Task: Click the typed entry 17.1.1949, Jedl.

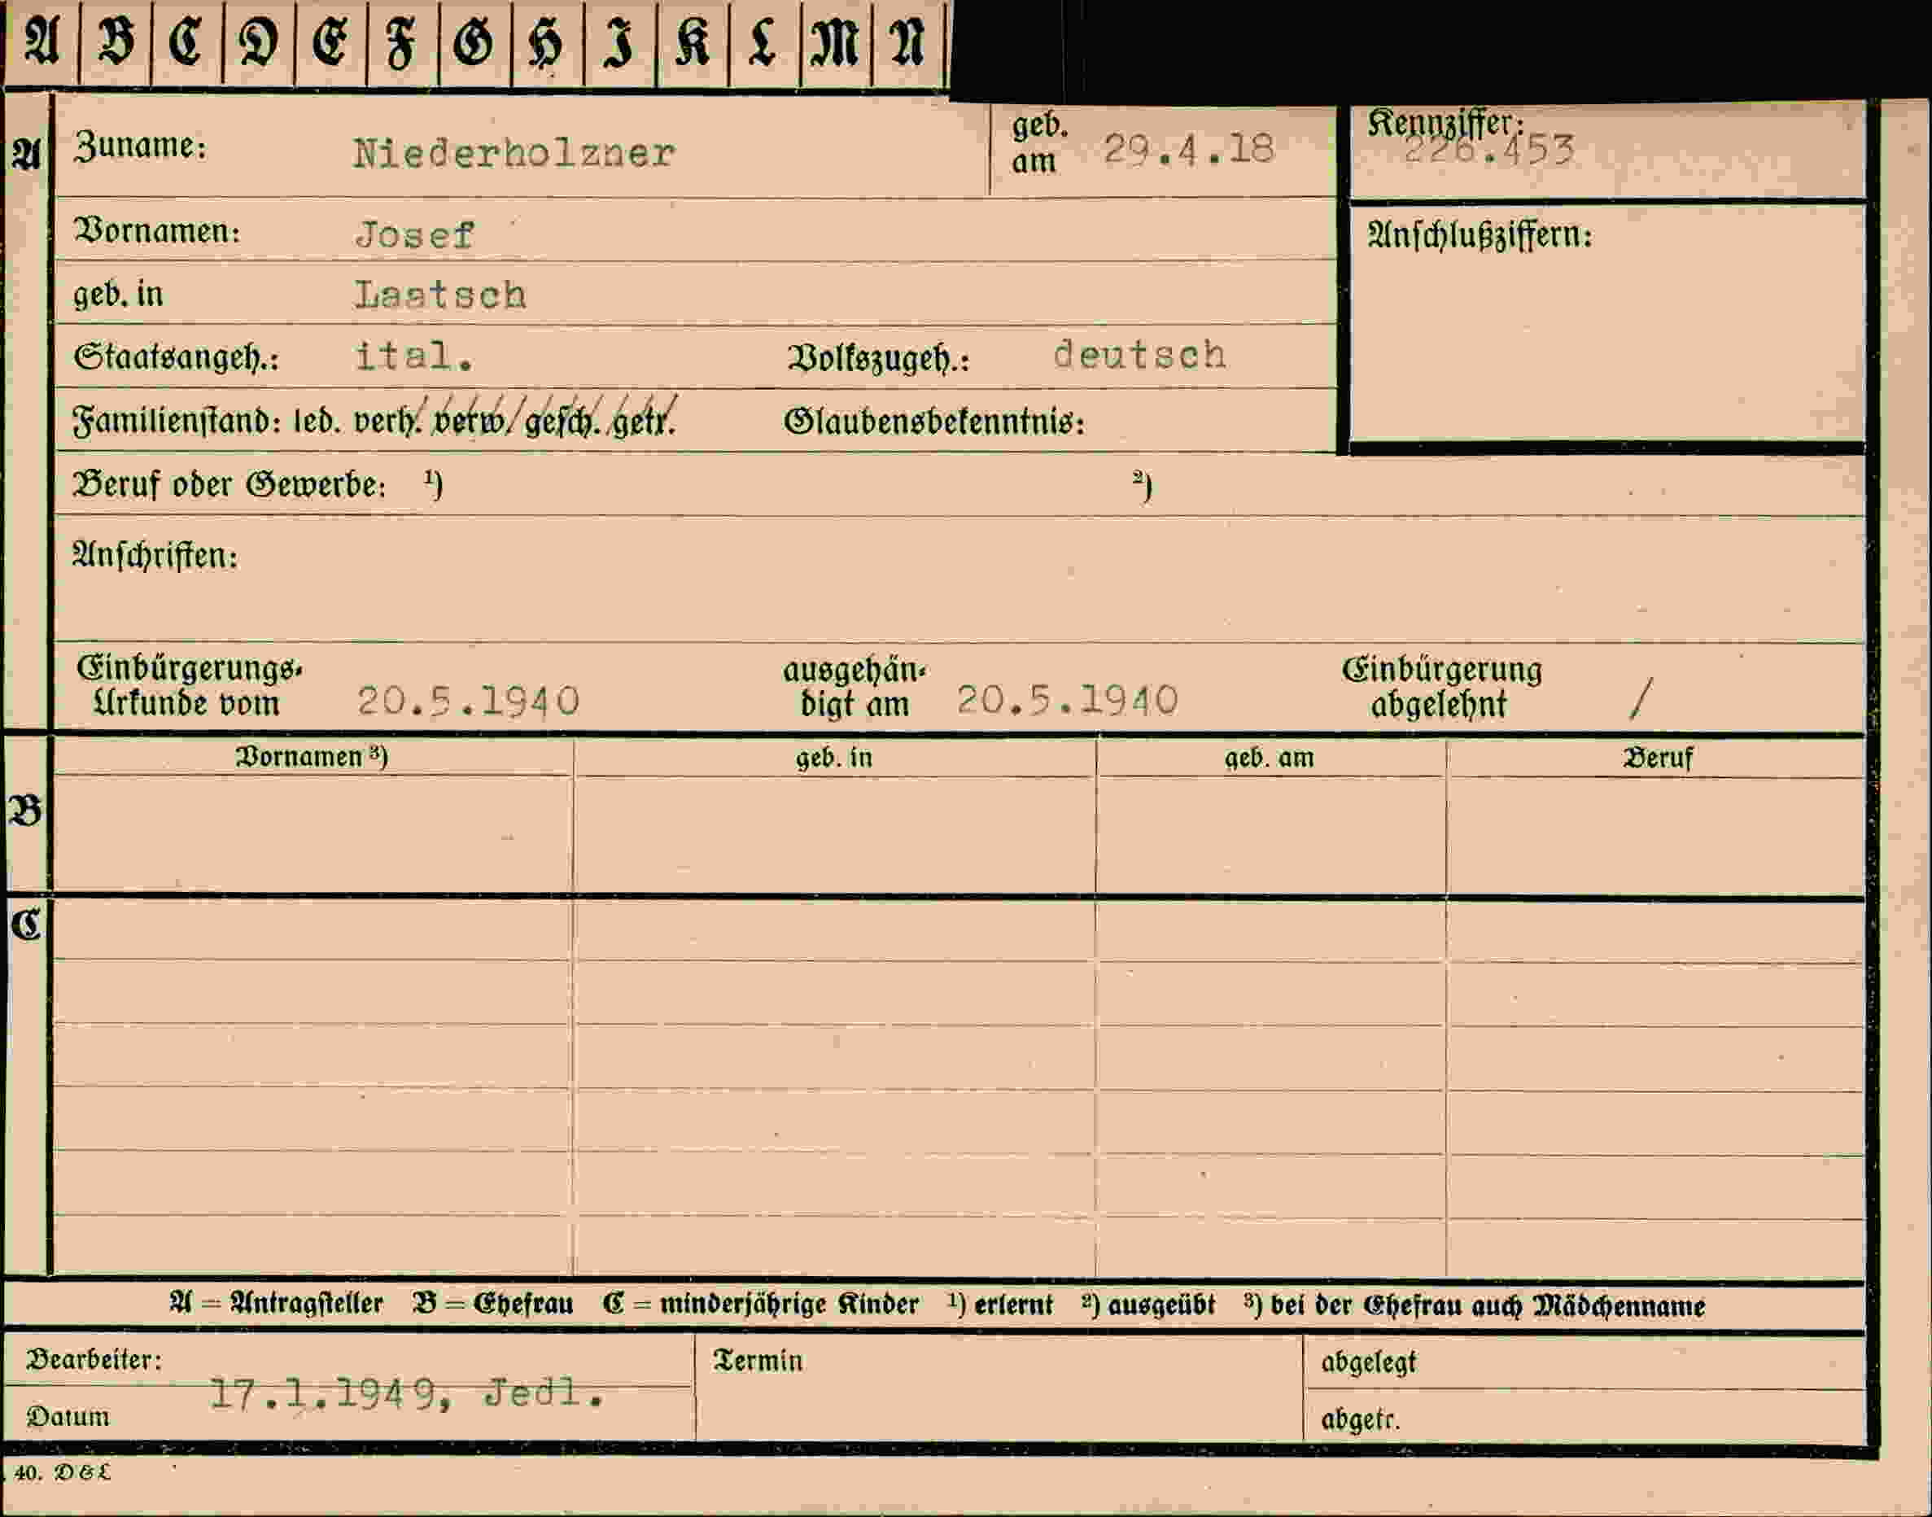Action: coord(408,1393)
